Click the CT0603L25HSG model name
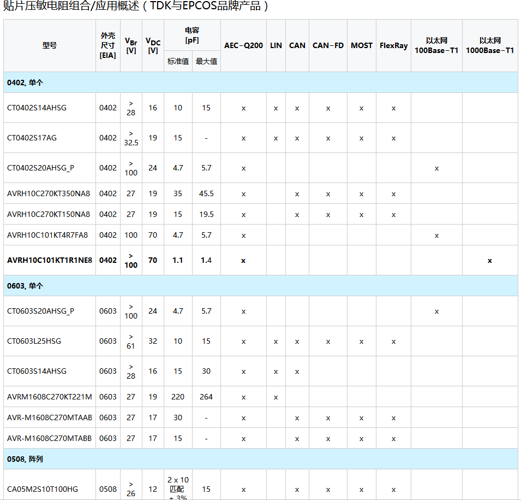The image size is (521, 500). pyautogui.click(x=34, y=341)
